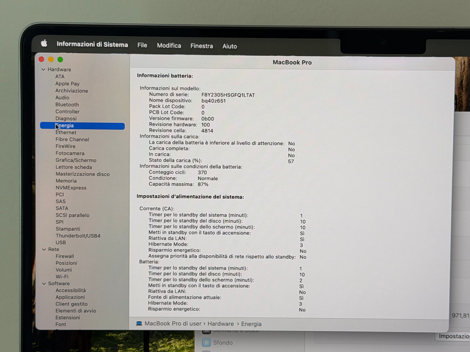Select Client gestito under Software
The image size is (470, 352).
(72, 304)
